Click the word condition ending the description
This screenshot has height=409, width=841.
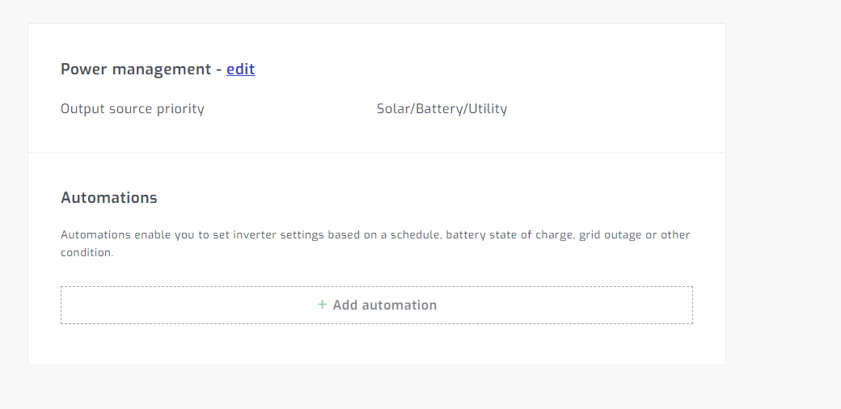tap(86, 252)
